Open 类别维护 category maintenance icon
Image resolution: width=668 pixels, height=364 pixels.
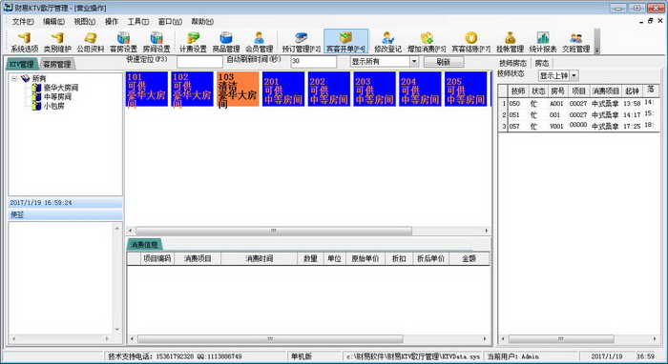tap(57, 42)
